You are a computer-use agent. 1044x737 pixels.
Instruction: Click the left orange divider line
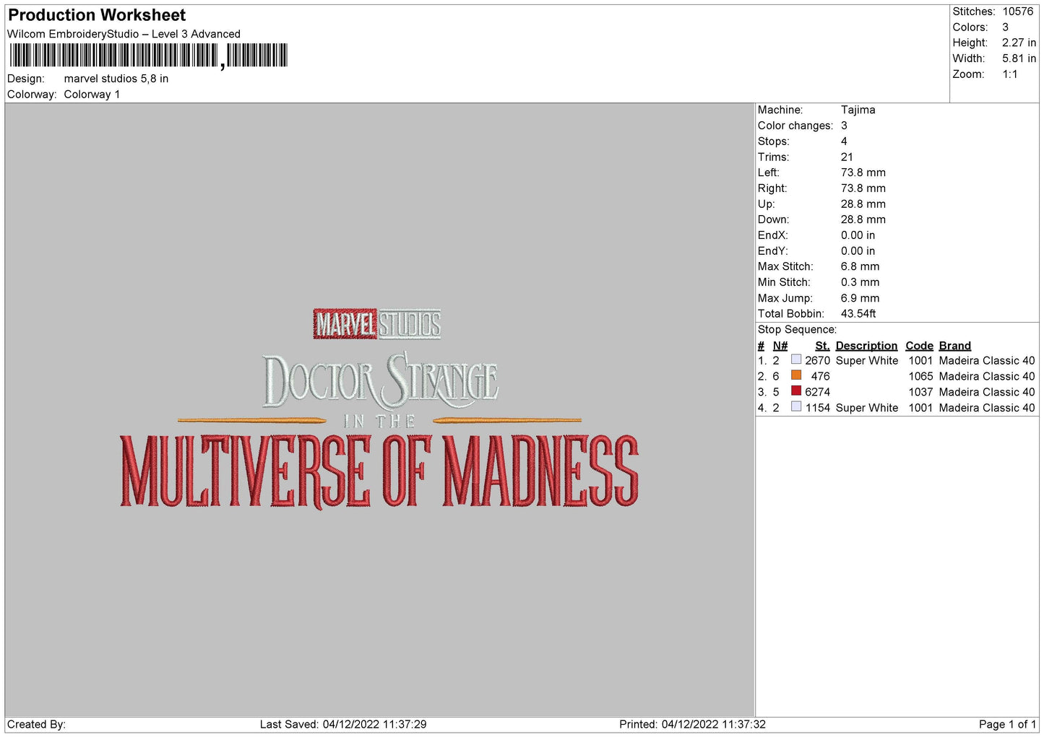click(252, 419)
